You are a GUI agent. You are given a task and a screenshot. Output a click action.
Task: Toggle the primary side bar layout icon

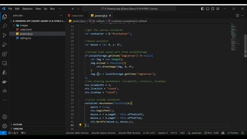coord(203,8)
